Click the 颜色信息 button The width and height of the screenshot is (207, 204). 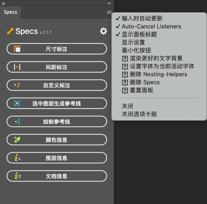[57, 140]
